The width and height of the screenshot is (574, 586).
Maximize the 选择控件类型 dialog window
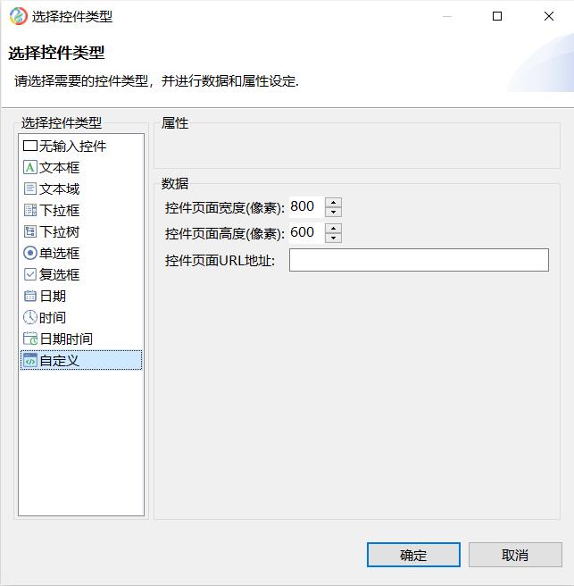496,16
